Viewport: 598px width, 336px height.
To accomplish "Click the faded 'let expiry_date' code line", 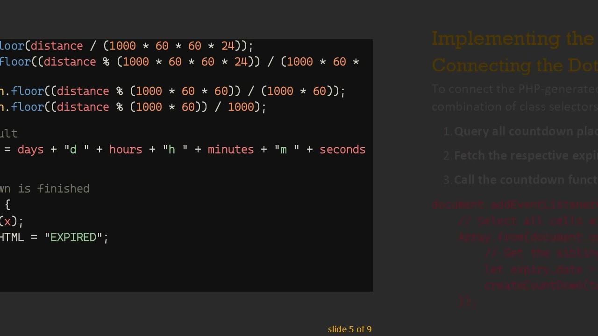I will pos(541,270).
